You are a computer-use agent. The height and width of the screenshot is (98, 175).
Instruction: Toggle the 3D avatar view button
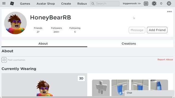81,78
